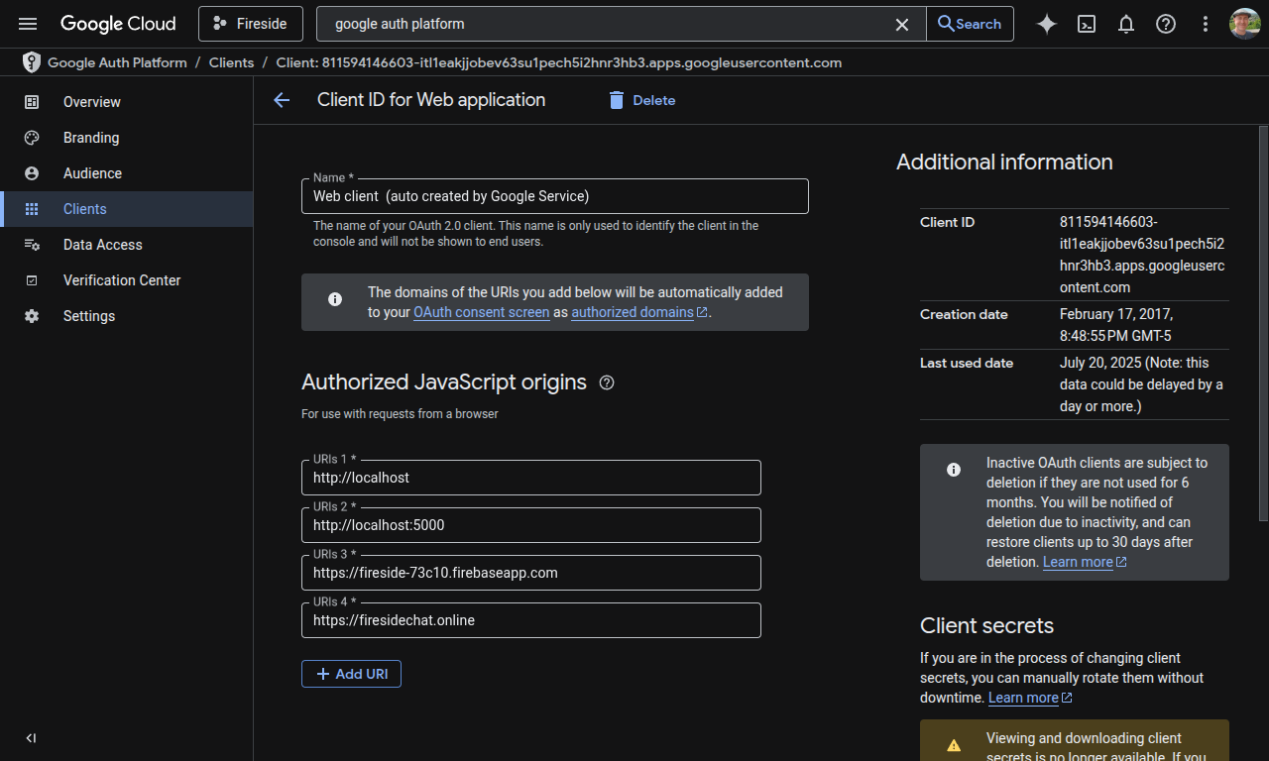Open the Verification Center section
This screenshot has height=761, width=1269.
[x=121, y=280]
